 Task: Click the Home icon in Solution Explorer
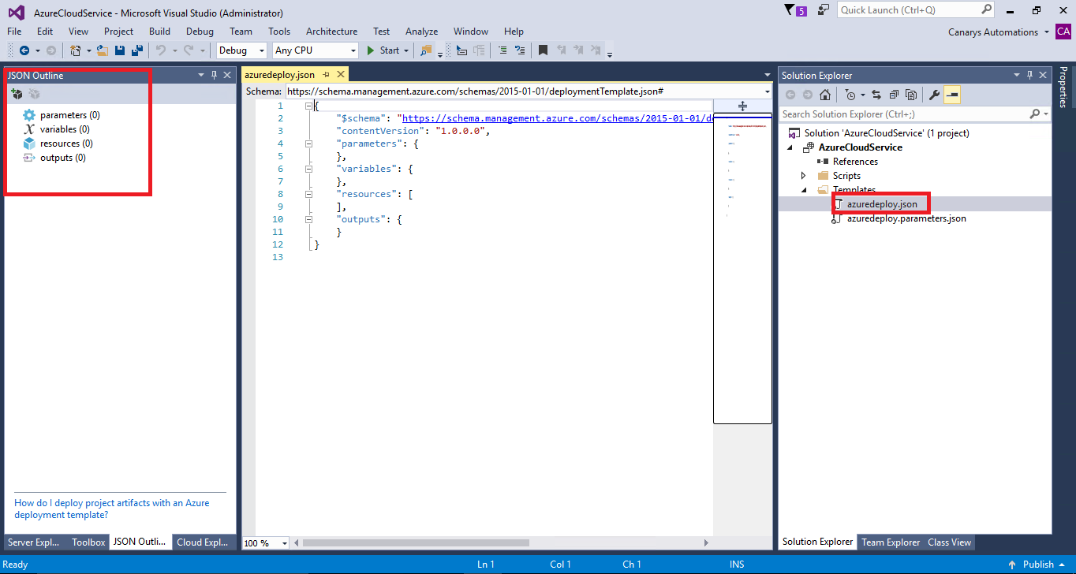pyautogui.click(x=824, y=95)
